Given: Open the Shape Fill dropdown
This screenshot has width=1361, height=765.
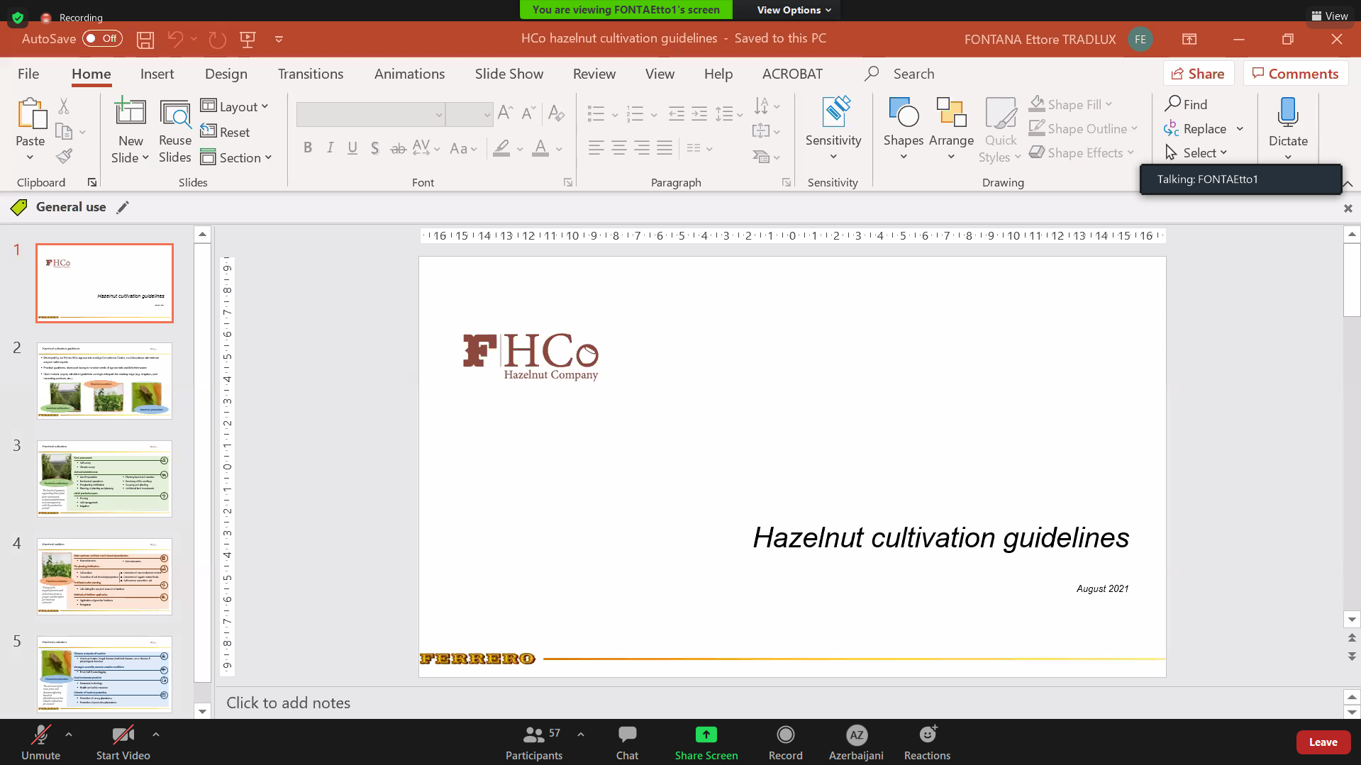Looking at the screenshot, I should tap(1071, 104).
